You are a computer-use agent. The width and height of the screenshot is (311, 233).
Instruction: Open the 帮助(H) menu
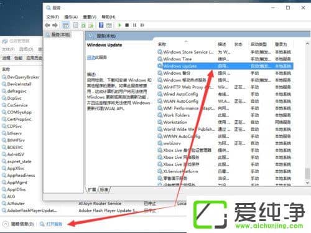point(108,17)
